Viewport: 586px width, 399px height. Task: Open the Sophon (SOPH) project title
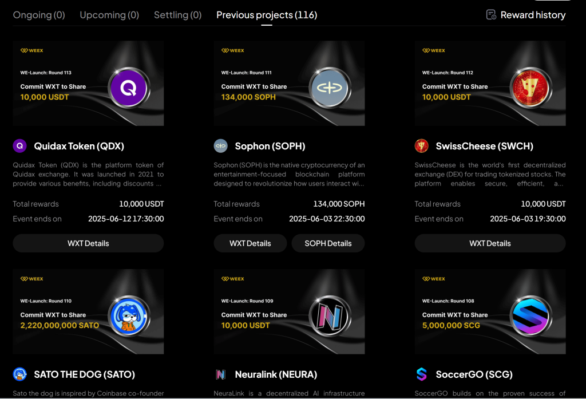(270, 146)
